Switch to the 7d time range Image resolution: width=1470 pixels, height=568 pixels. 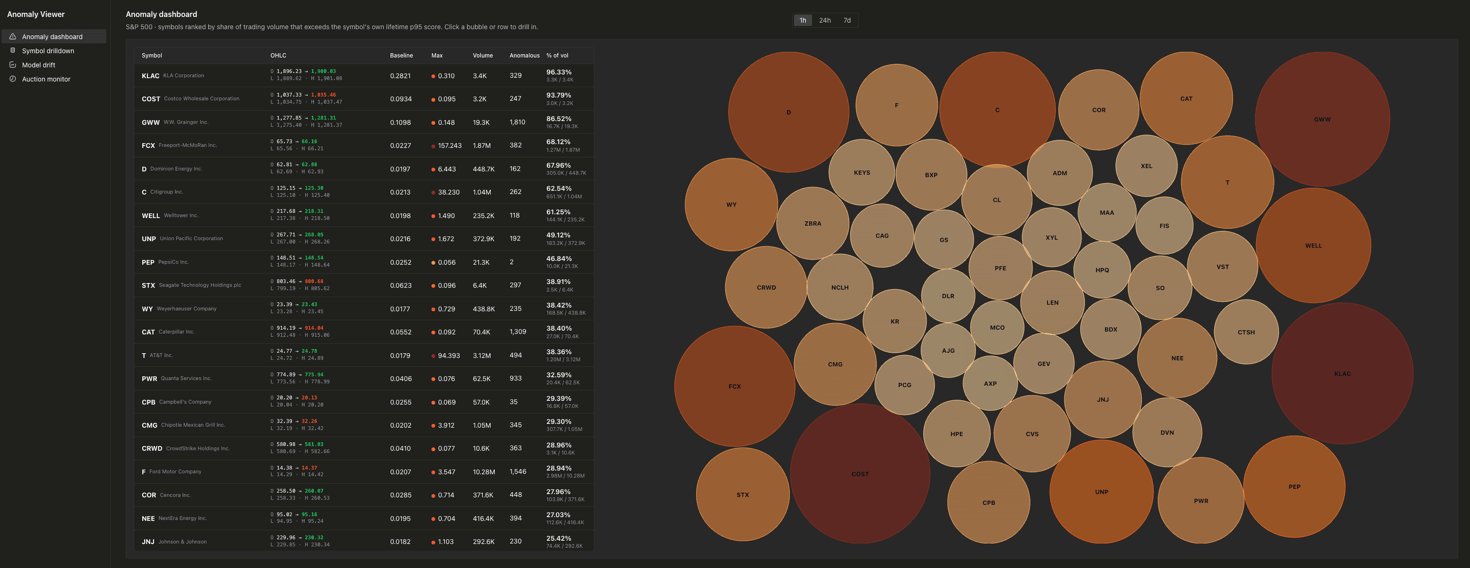(847, 21)
